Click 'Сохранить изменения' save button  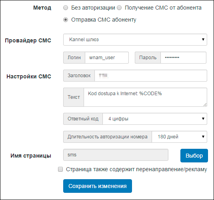[98, 186]
